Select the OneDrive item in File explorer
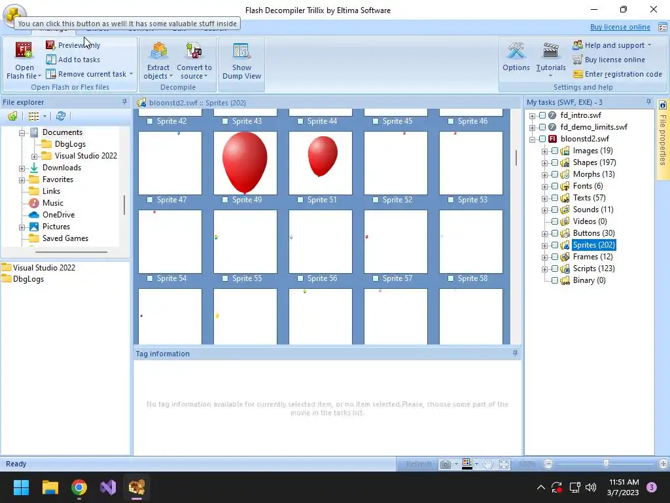The height and width of the screenshot is (503, 670). coord(58,215)
